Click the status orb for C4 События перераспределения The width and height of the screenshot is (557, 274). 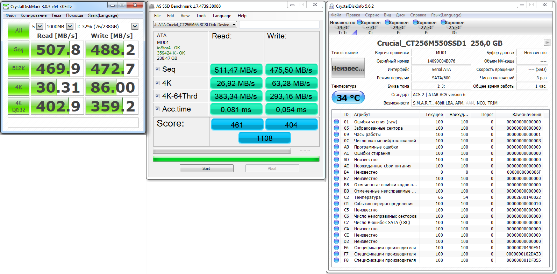[x=336, y=203]
